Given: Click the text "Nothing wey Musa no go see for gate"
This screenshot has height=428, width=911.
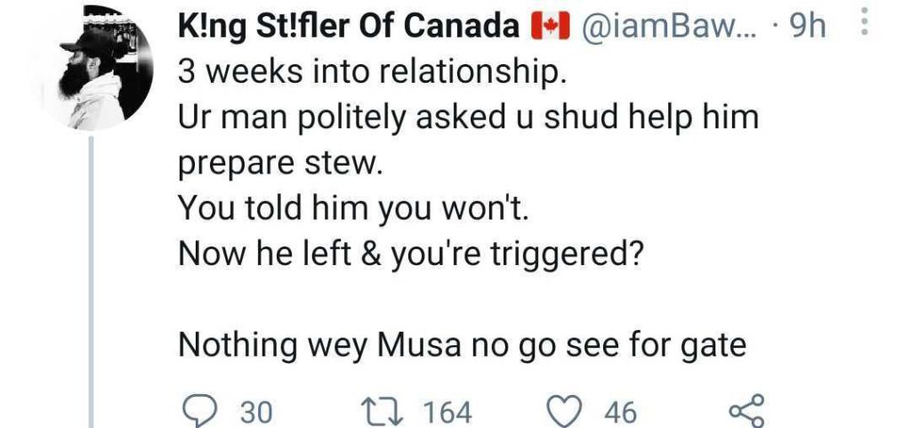Looking at the screenshot, I should click(463, 343).
